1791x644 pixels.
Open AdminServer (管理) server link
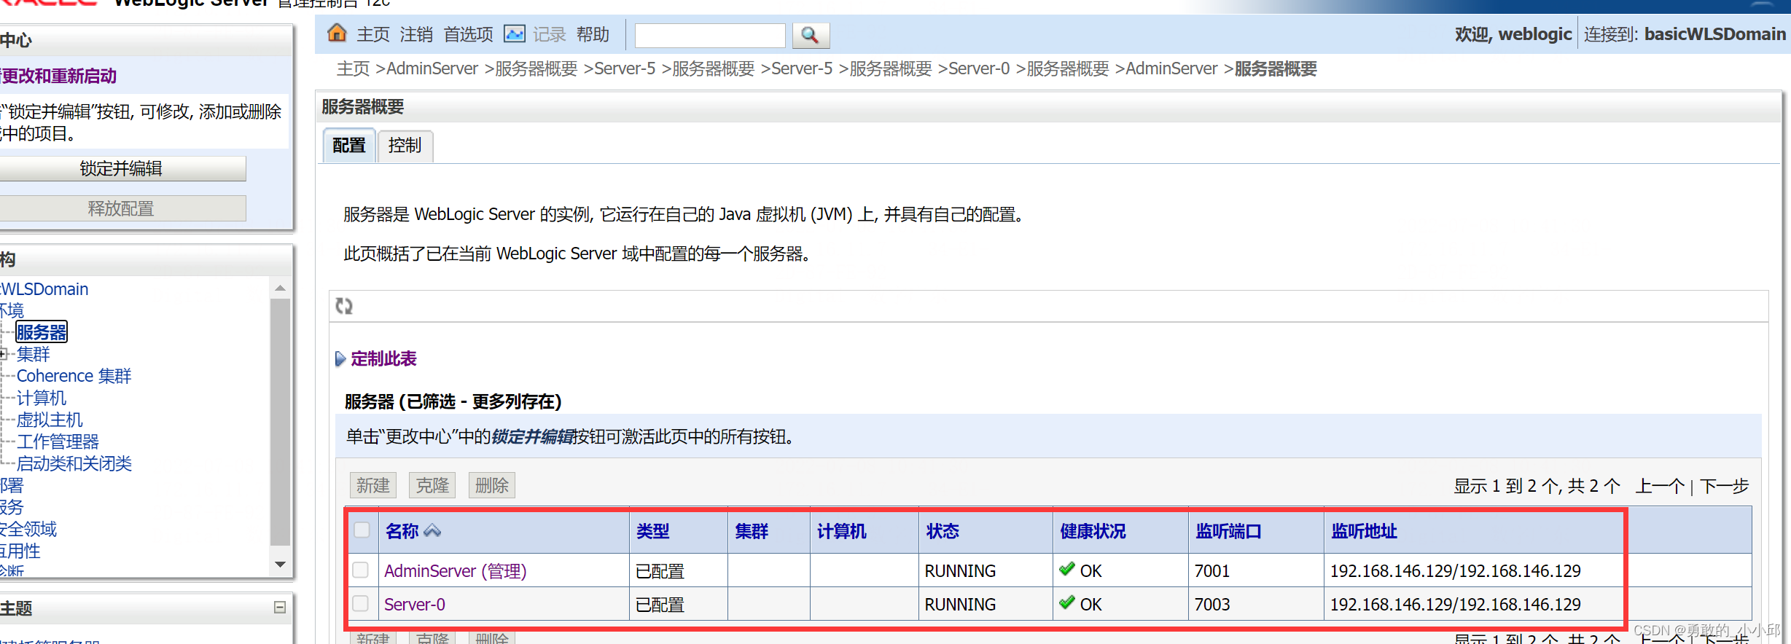click(x=455, y=570)
